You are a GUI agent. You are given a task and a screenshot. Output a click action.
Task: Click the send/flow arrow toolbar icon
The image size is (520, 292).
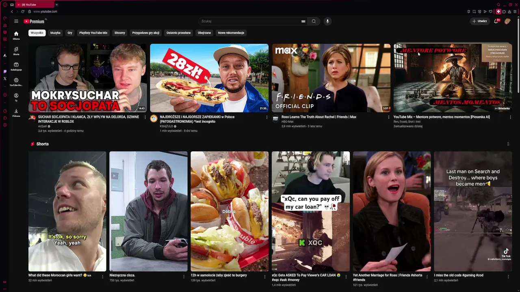point(485,11)
